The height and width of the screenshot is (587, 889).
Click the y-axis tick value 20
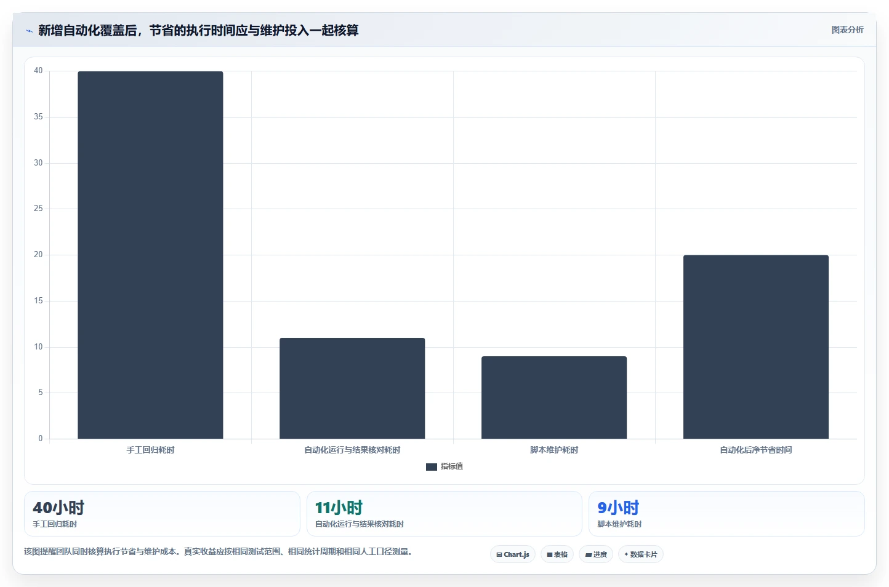tap(38, 255)
